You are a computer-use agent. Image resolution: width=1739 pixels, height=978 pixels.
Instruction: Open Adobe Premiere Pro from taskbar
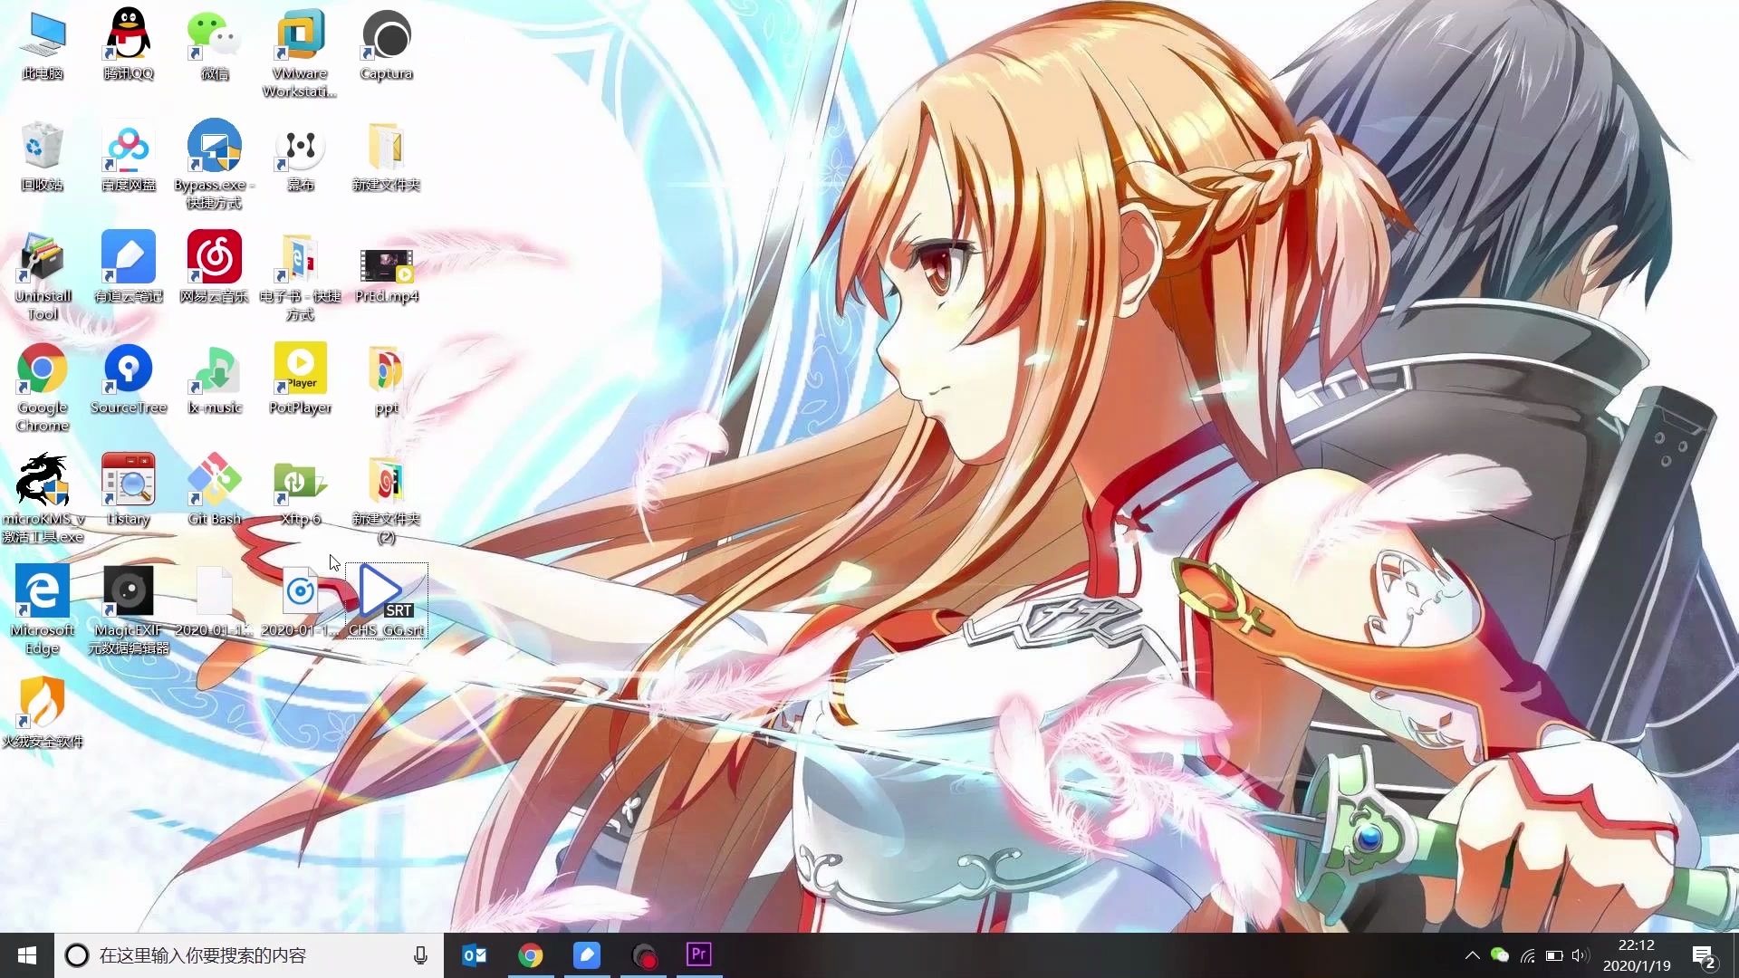[698, 954]
